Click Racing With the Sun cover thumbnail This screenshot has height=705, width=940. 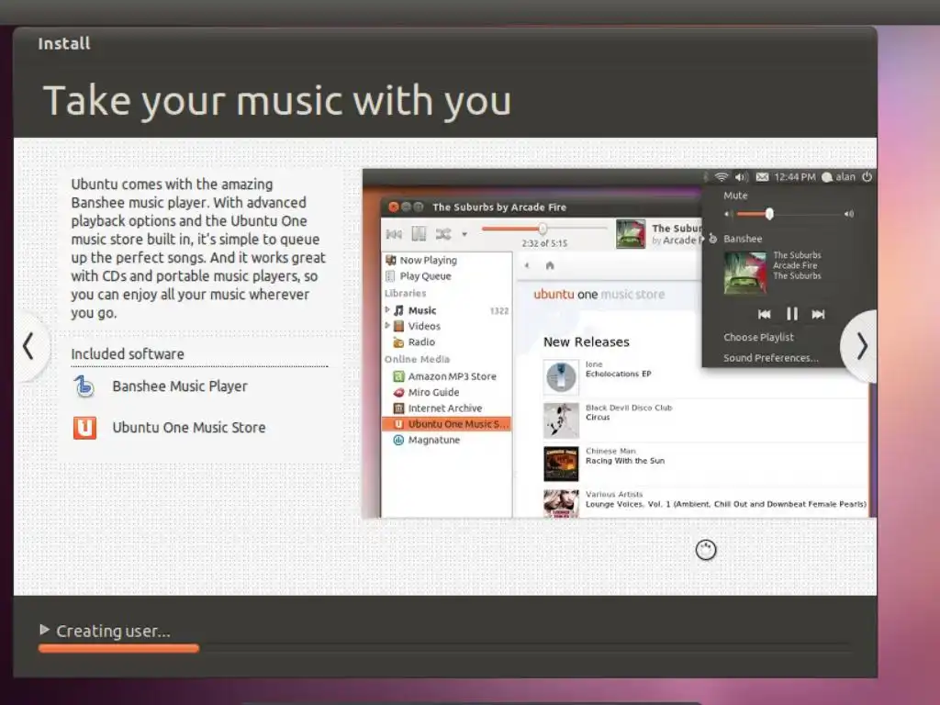tap(561, 464)
